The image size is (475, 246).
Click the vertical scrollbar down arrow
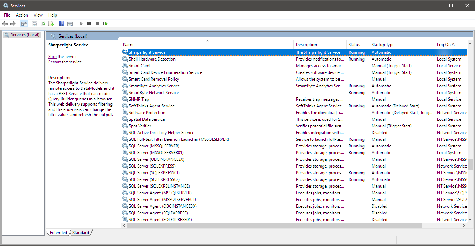[x=470, y=219]
